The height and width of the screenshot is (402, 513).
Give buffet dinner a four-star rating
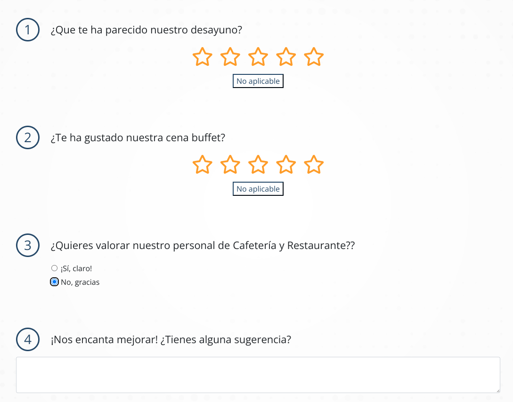[286, 165]
